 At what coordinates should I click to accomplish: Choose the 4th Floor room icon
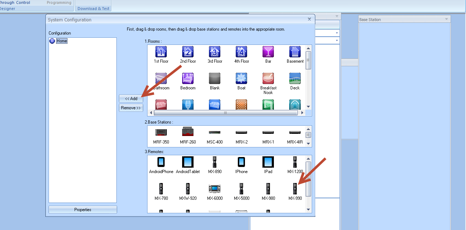(x=241, y=52)
